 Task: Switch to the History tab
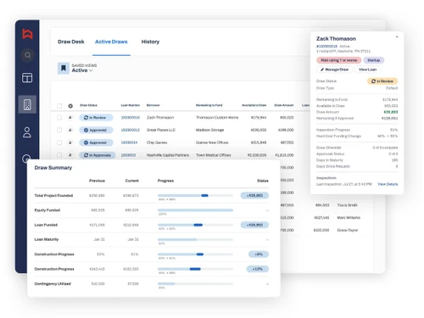(150, 42)
